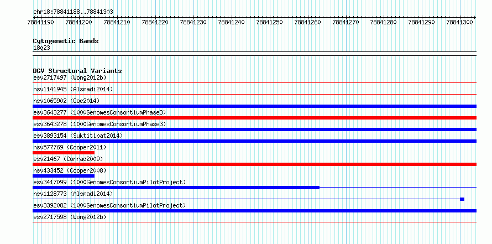Image resolution: width=492 pixels, height=244 pixels.
Task: Click the nsv433452 (Cooper2008) label
Action: pos(70,170)
